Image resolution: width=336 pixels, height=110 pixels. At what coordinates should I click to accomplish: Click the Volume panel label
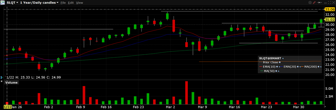point(12,82)
